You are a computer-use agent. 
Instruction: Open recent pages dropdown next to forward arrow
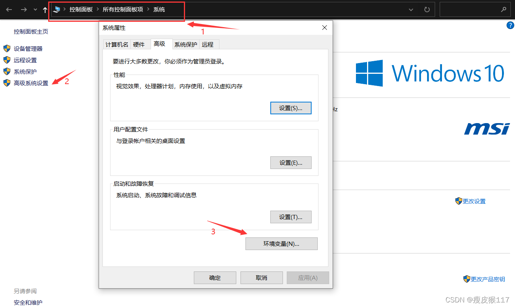coord(35,10)
